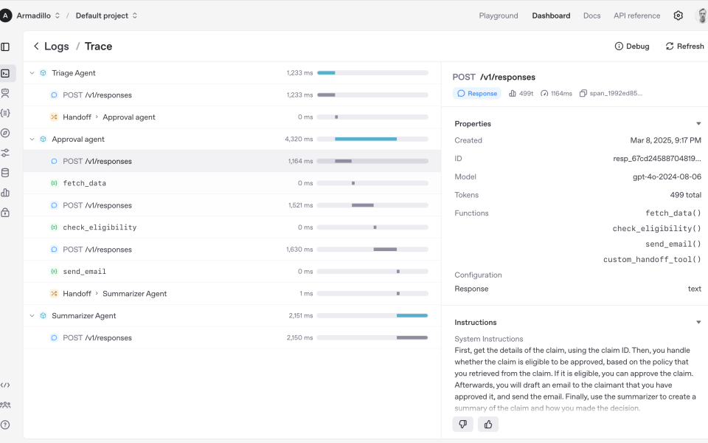Open the Storage database sidebar icon
This screenshot has height=443, width=708.
coord(5,173)
